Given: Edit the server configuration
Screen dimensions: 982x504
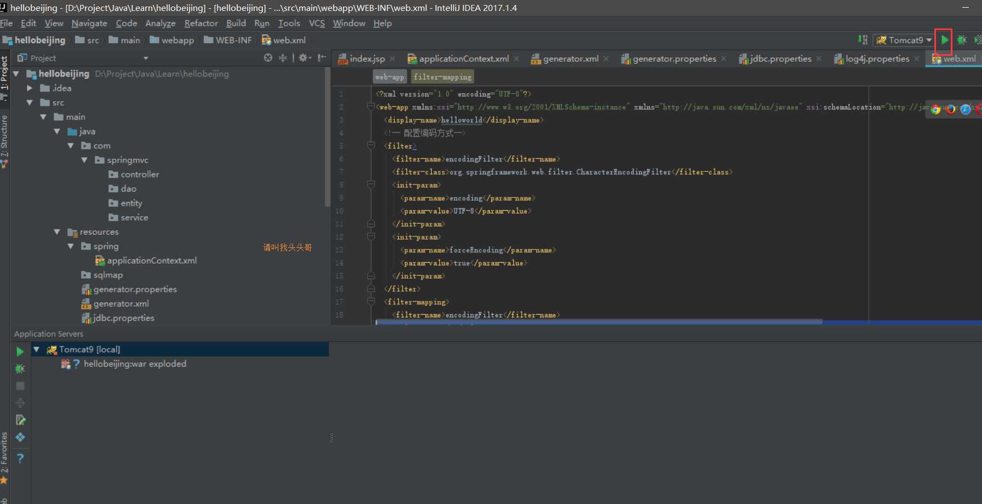Looking at the screenshot, I should point(20,420).
